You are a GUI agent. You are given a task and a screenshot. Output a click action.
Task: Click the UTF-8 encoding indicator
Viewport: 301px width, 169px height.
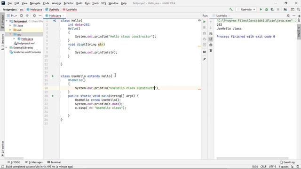pos(272,167)
